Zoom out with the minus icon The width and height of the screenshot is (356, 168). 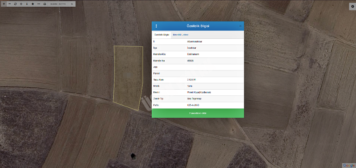pyautogui.click(x=9, y=4)
